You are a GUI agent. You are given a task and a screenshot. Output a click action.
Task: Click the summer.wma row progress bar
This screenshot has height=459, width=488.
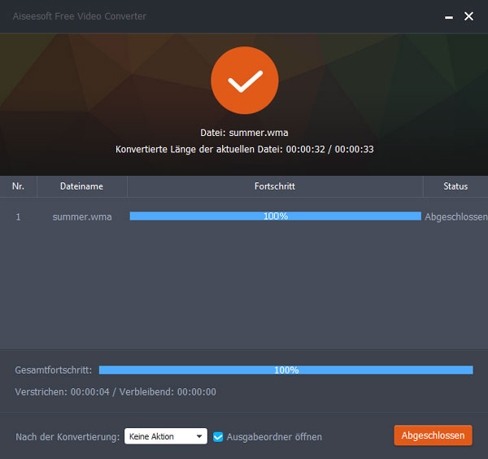275,216
